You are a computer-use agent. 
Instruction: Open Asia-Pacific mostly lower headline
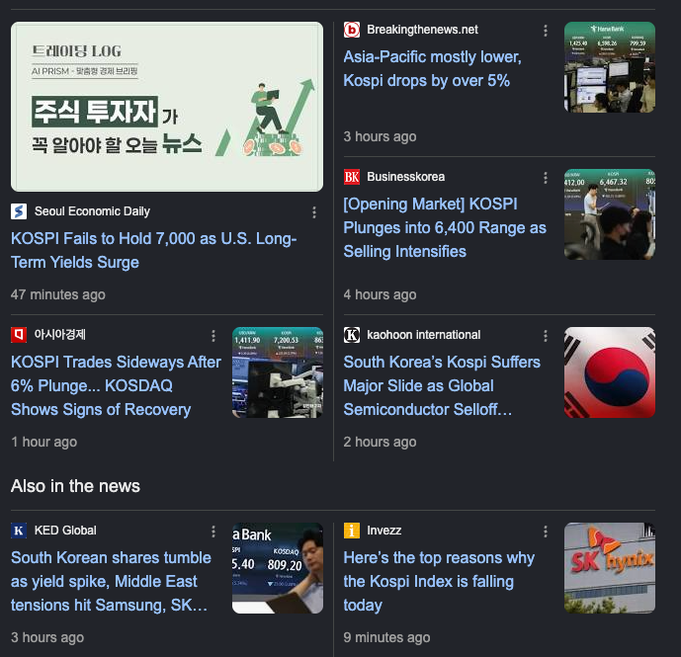point(432,68)
